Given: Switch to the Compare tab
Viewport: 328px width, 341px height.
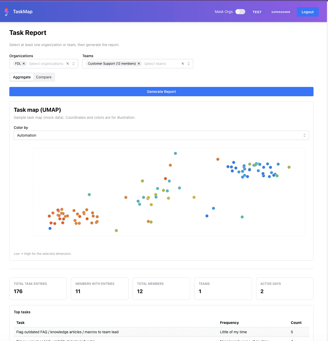Looking at the screenshot, I should pyautogui.click(x=43, y=77).
